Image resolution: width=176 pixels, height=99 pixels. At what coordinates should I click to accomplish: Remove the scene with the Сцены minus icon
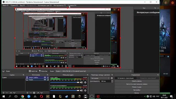coord(7,93)
